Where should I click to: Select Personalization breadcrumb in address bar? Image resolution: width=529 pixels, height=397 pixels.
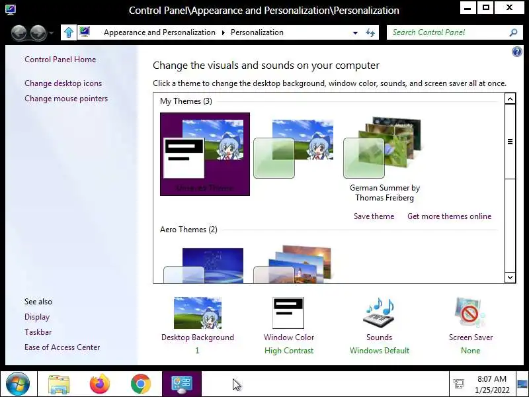pos(257,32)
